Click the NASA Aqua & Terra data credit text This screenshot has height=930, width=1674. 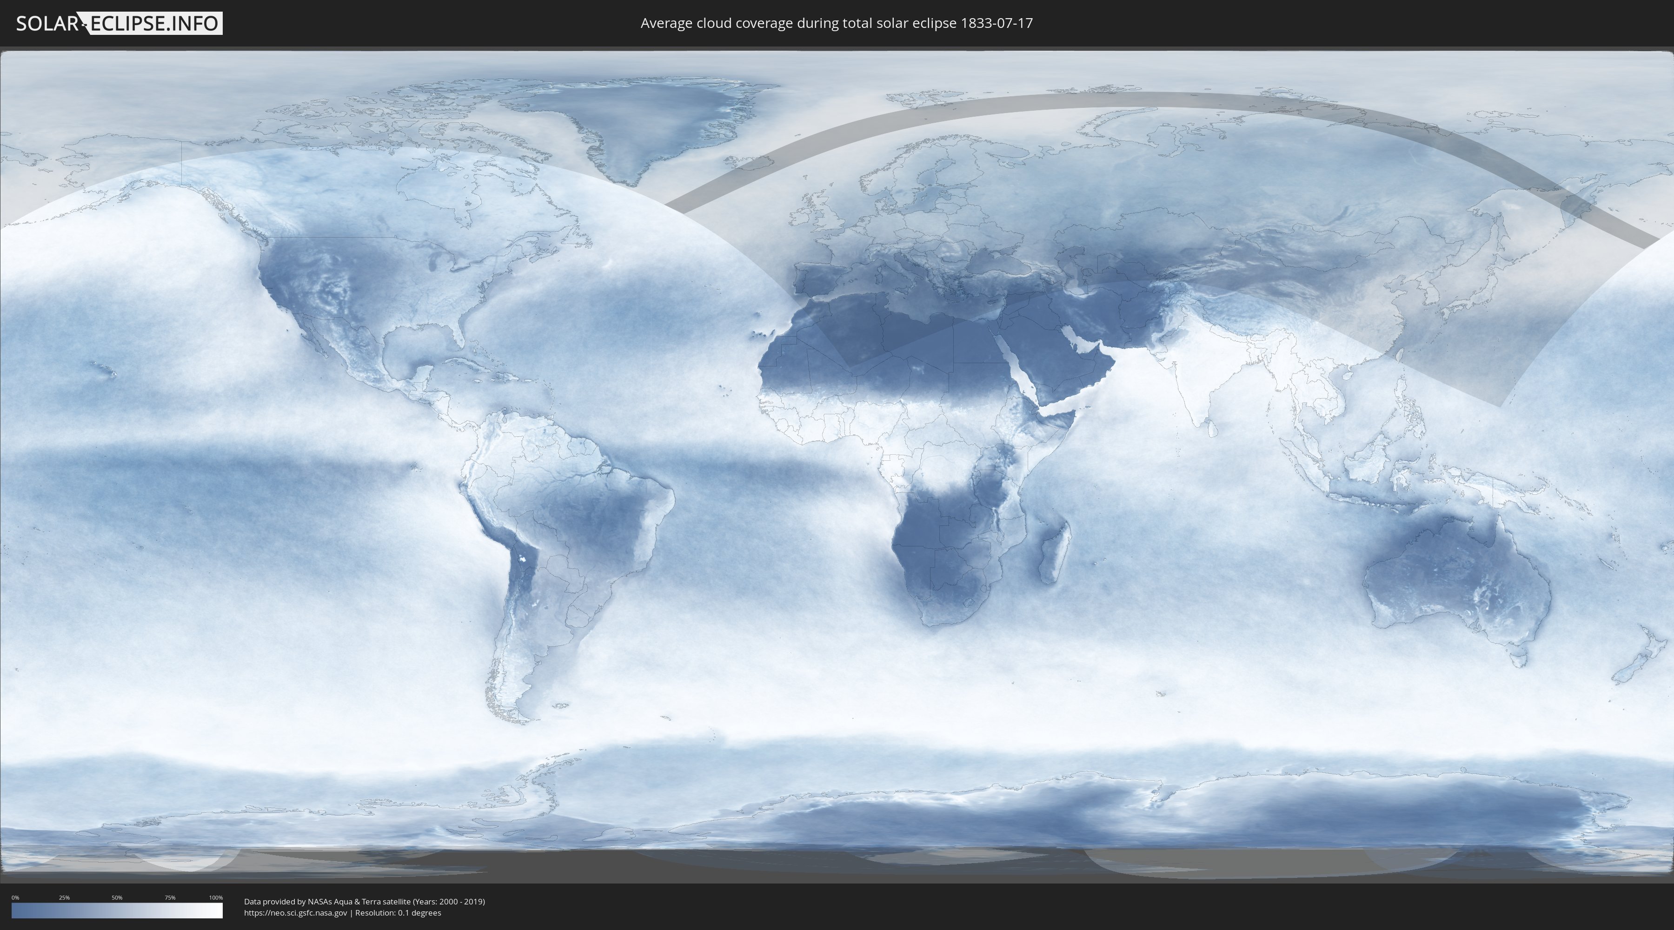pos(365,902)
